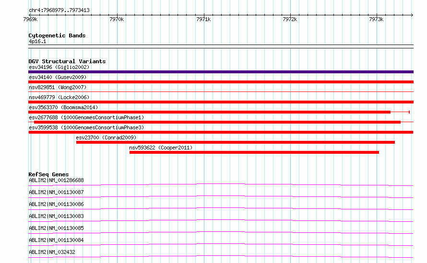
Task: Click the esv34140 (Gusev2009) variant label
Action: [x=58, y=77]
